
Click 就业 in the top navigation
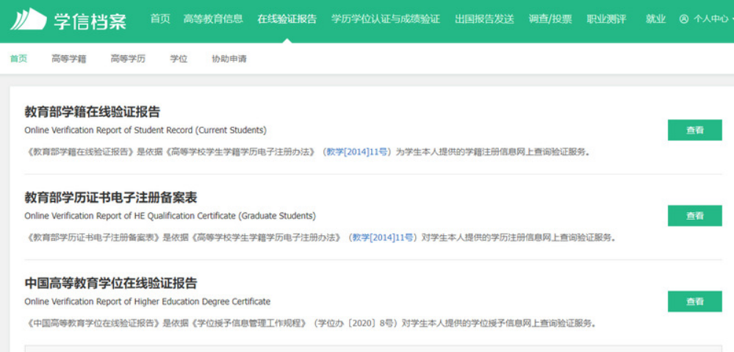pyautogui.click(x=655, y=19)
